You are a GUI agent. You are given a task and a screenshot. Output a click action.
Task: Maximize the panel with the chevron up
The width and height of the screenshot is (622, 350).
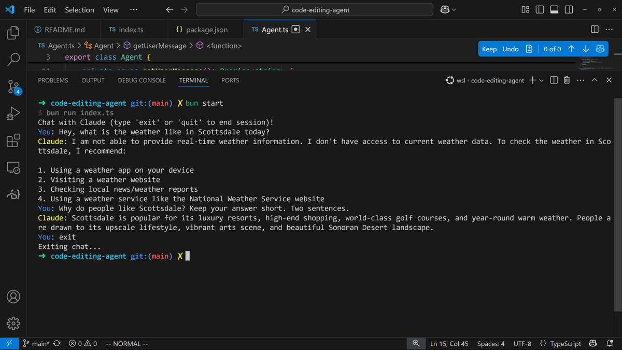pyautogui.click(x=595, y=80)
